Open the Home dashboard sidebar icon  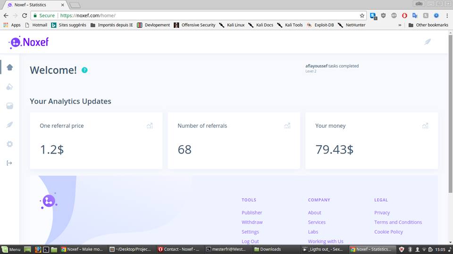click(x=10, y=67)
